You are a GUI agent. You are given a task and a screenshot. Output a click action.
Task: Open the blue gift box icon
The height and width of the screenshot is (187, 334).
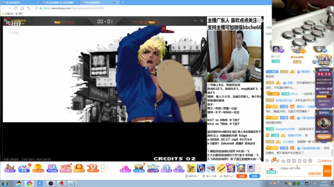tap(166, 168)
